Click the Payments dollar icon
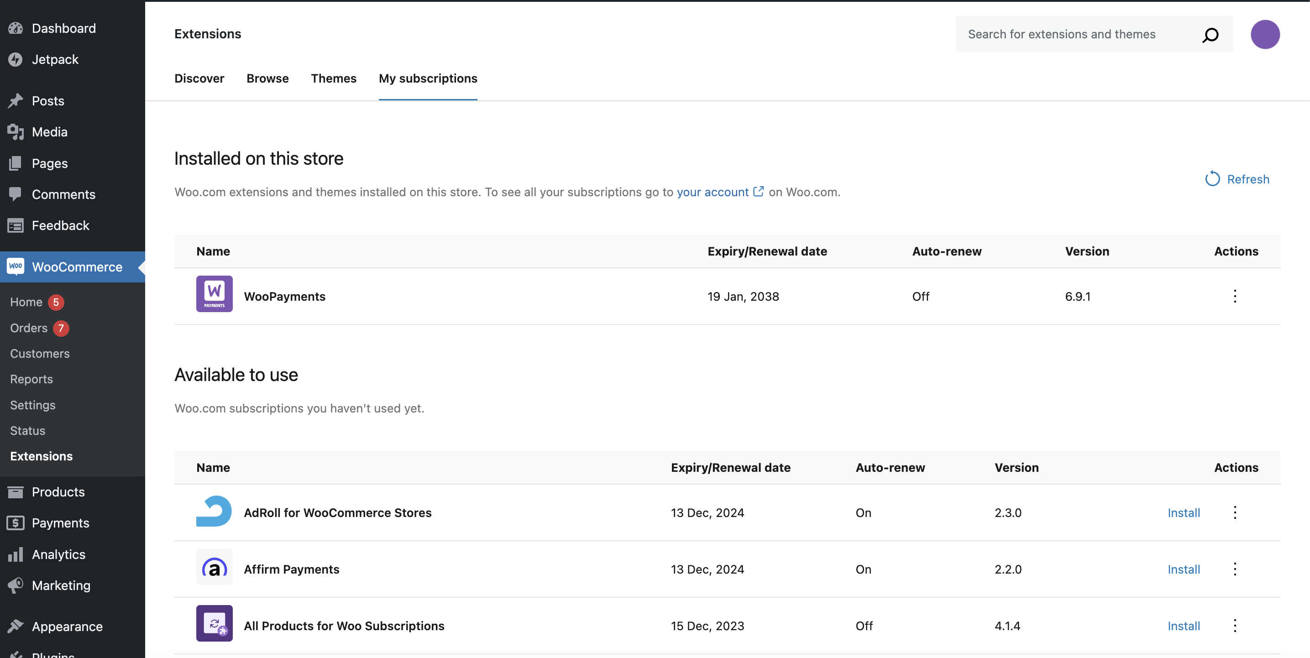The width and height of the screenshot is (1310, 658). coord(15,522)
